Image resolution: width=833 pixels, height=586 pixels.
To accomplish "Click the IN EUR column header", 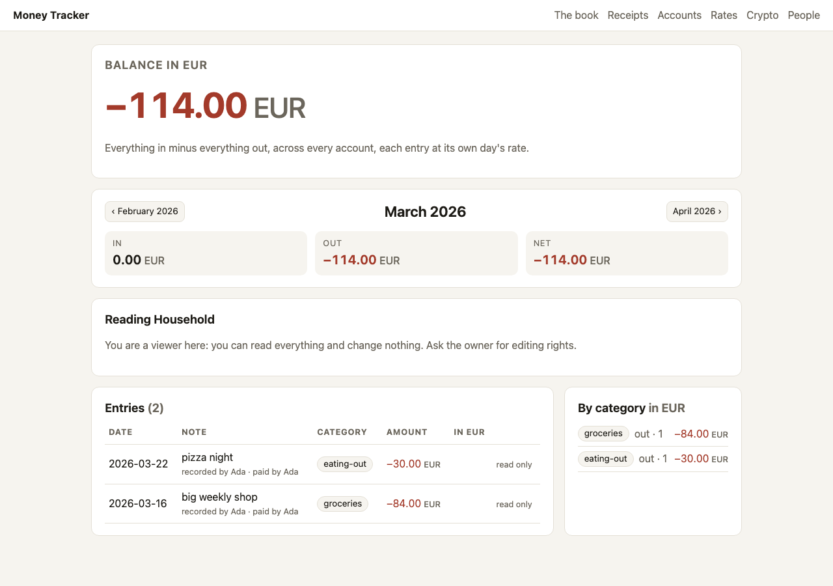I will pos(469,432).
